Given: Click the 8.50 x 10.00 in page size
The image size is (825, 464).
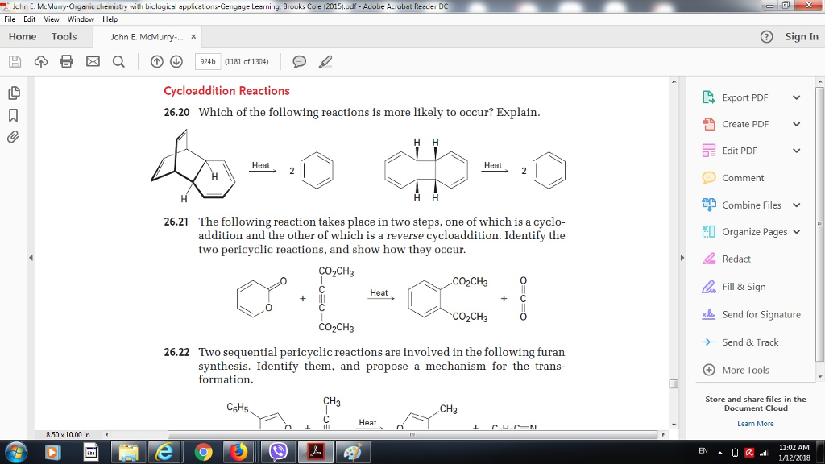Looking at the screenshot, I should click(x=68, y=434).
